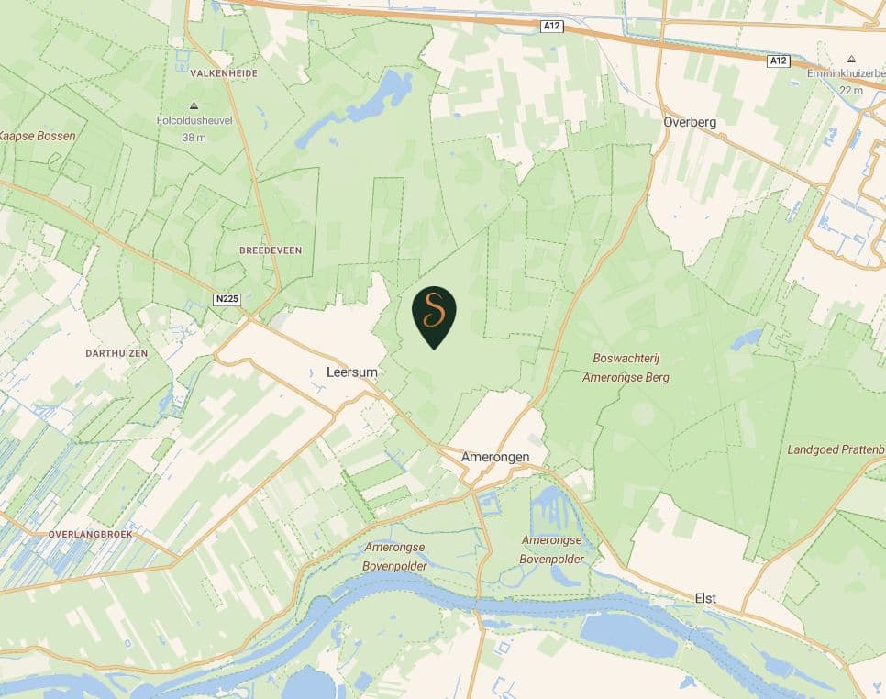Click the N225 road shield

pyautogui.click(x=227, y=300)
